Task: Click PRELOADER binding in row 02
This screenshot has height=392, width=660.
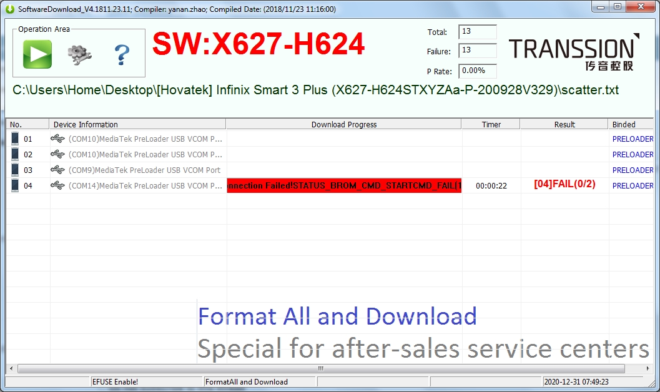Action: click(633, 154)
